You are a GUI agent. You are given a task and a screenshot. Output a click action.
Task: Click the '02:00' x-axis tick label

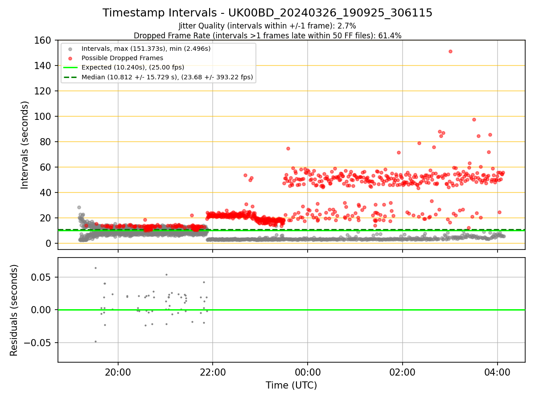[403, 372]
